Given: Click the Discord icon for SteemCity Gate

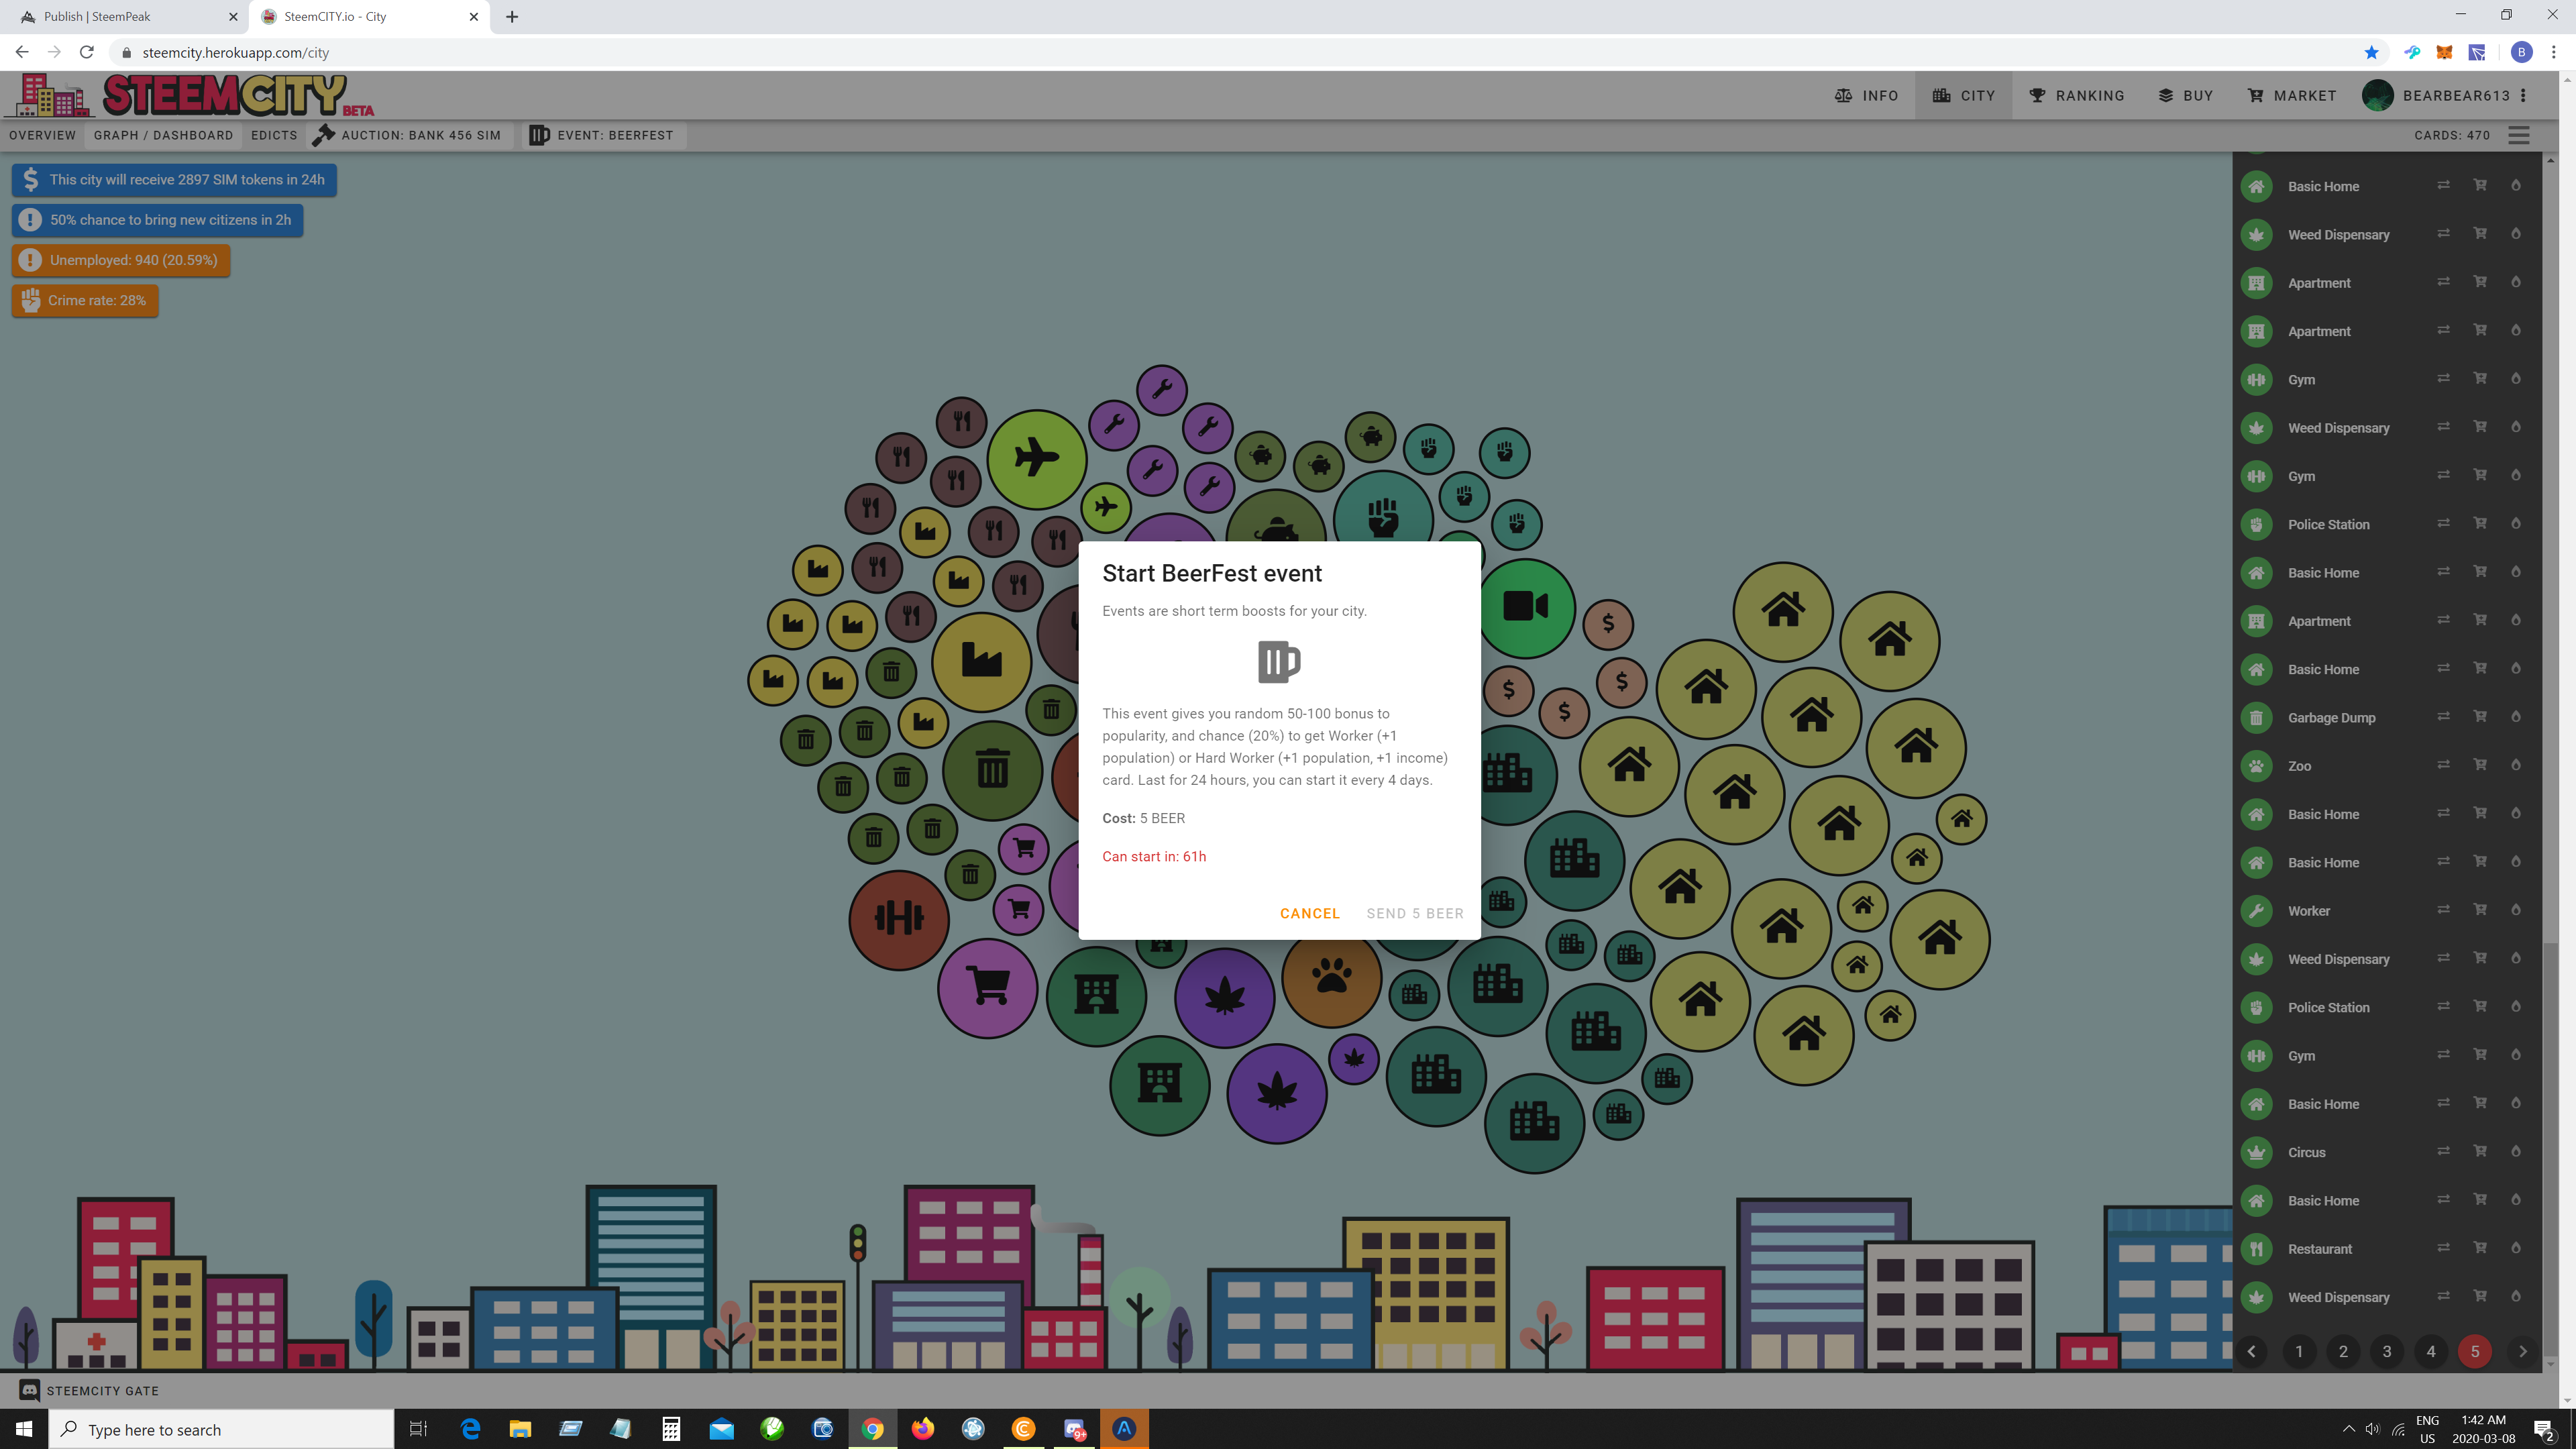Looking at the screenshot, I should point(30,1390).
